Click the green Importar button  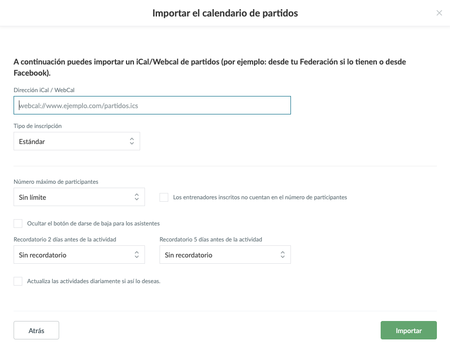(409, 331)
